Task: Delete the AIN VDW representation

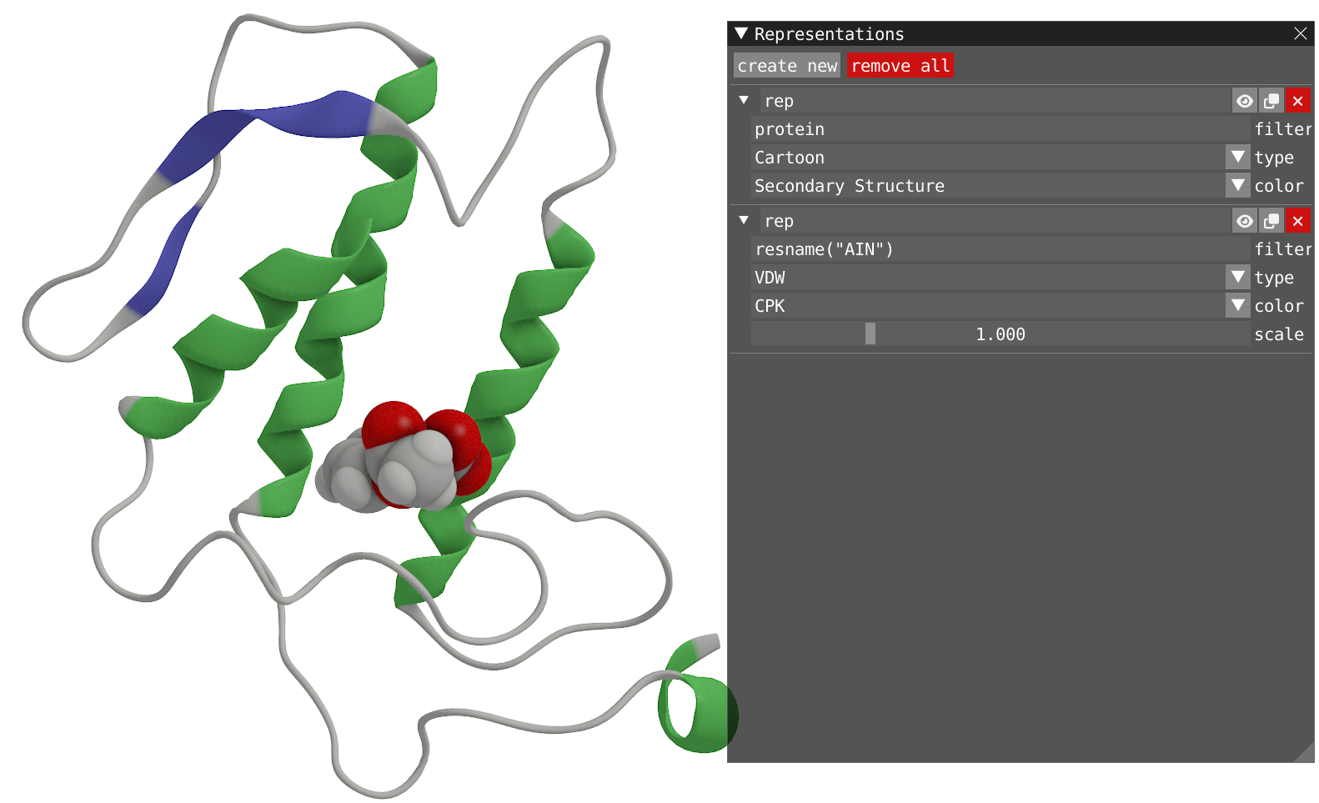Action: click(1297, 221)
